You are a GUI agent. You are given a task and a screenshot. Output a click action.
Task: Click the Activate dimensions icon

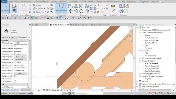pyautogui.click(x=61, y=8)
